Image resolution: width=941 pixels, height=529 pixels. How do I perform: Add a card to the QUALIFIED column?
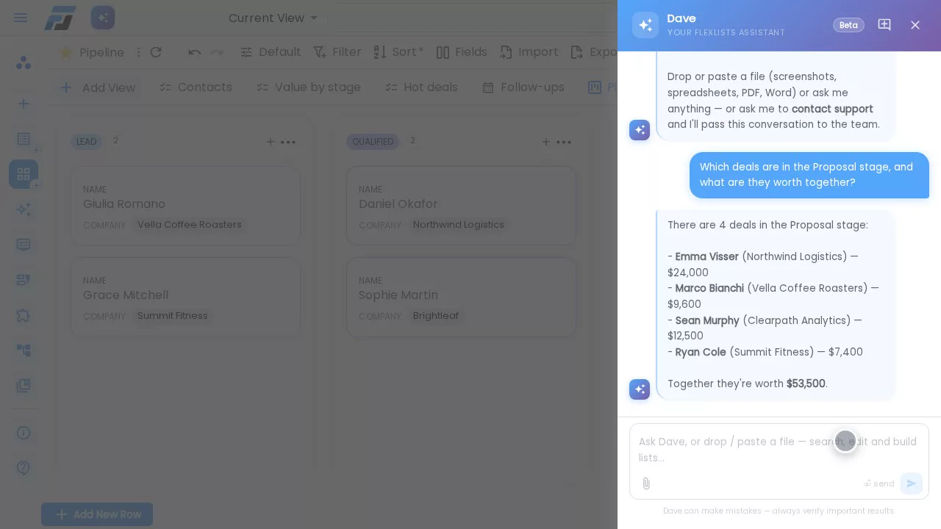point(545,142)
